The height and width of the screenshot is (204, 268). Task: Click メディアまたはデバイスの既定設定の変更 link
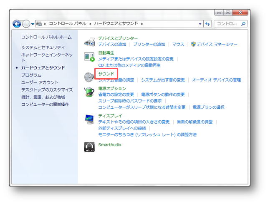tap(136, 59)
